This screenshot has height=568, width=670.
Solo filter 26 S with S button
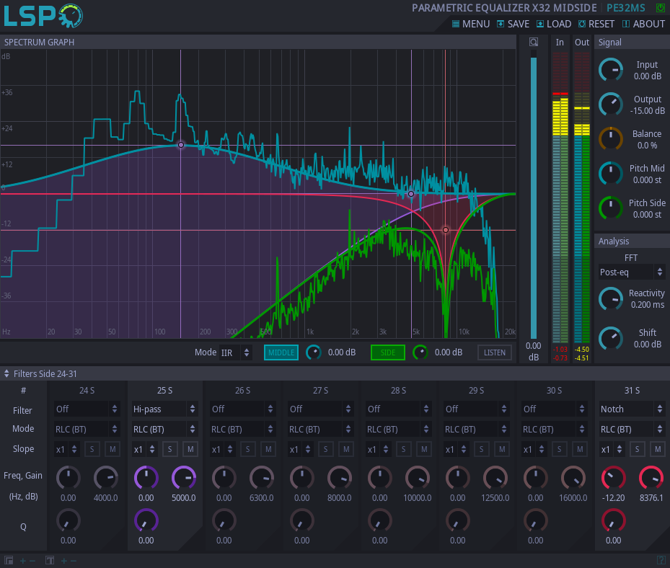[248, 449]
